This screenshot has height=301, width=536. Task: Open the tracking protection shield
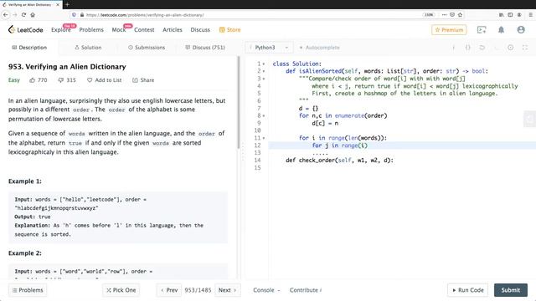(x=74, y=15)
